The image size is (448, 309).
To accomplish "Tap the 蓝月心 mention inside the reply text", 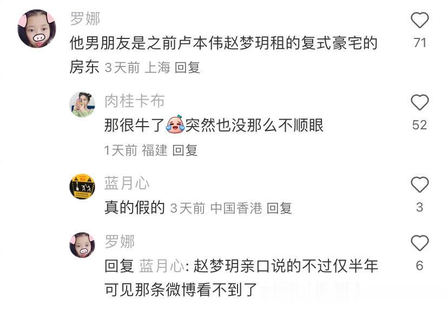I will tap(162, 266).
